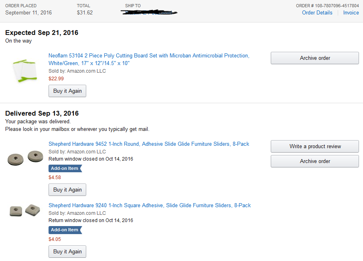This screenshot has width=363, height=261.
Task: Click the $22.99 cutting board price
Action: (x=56, y=79)
